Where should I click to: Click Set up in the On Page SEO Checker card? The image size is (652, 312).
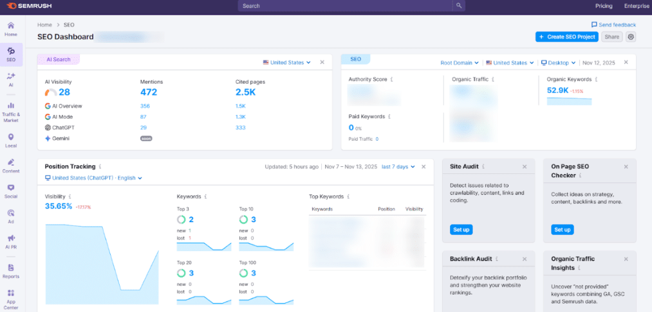point(562,229)
